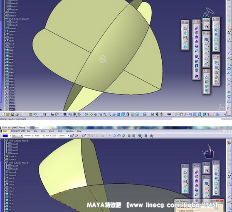Click the Create Multi-View icon
This screenshot has height=212, width=232.
pyautogui.click(x=118, y=114)
